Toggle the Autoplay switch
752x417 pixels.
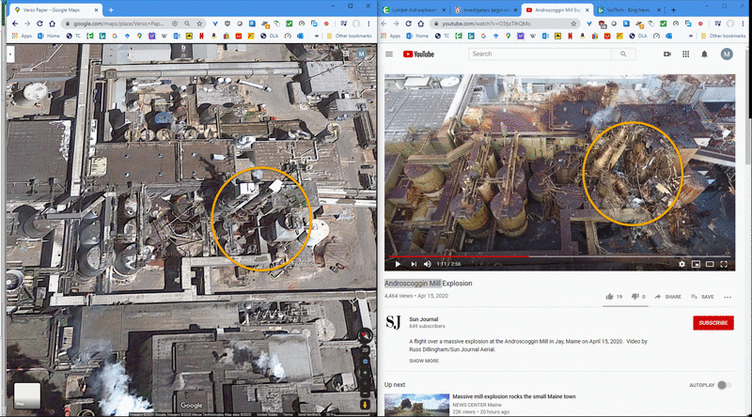pyautogui.click(x=724, y=385)
